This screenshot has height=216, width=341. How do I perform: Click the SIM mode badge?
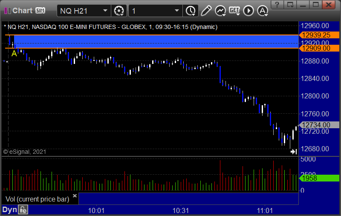[x=40, y=10]
